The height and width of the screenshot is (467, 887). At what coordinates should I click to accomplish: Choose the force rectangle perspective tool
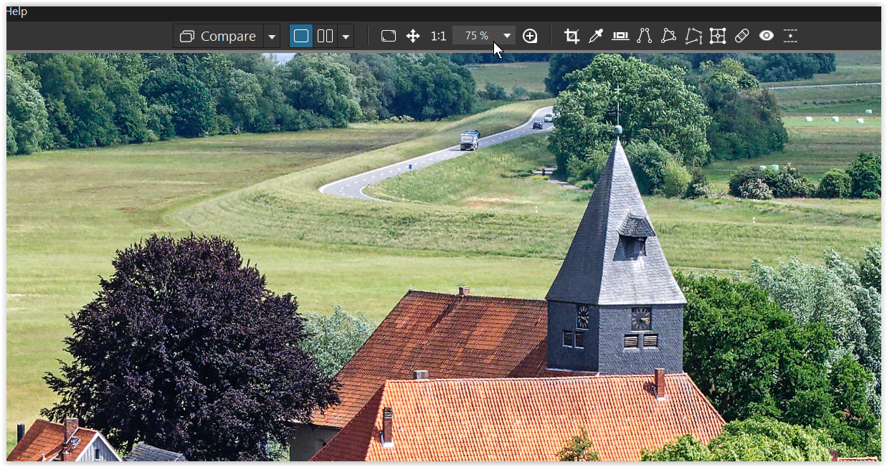668,36
